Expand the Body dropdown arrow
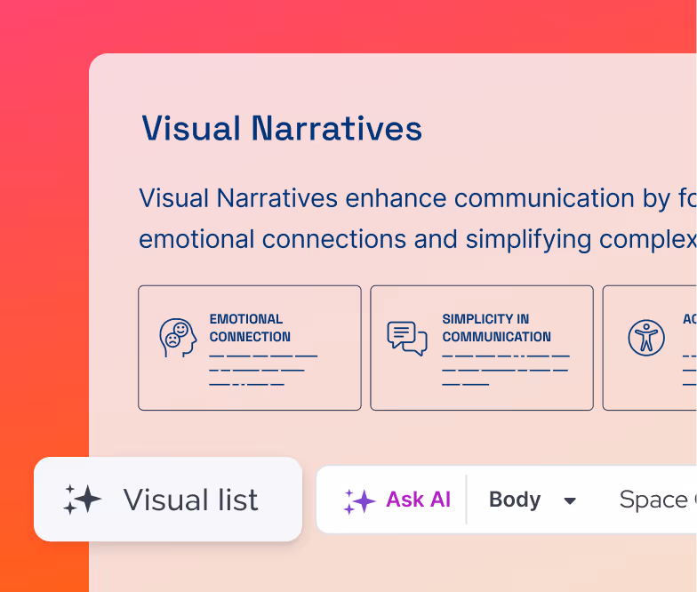 (x=570, y=501)
